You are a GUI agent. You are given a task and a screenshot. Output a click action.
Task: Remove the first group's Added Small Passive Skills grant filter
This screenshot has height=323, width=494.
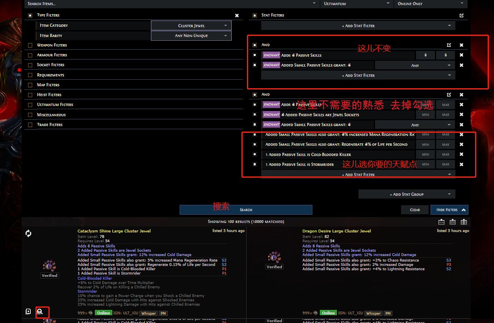tap(461, 65)
